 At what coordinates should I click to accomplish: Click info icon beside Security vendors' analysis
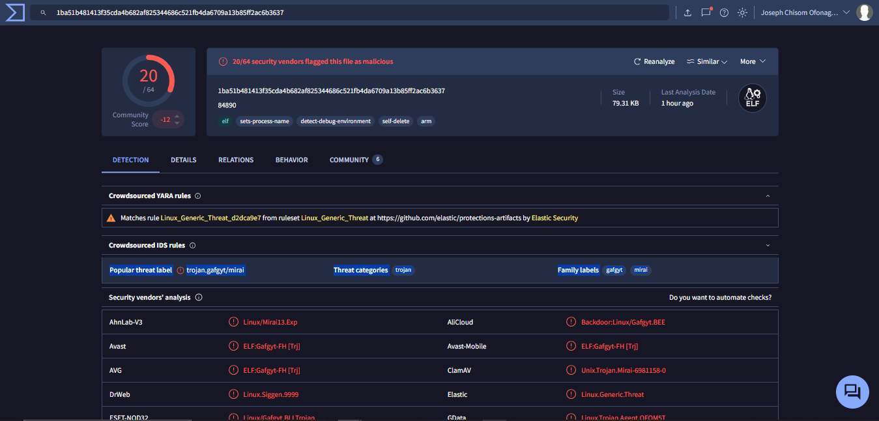[199, 297]
